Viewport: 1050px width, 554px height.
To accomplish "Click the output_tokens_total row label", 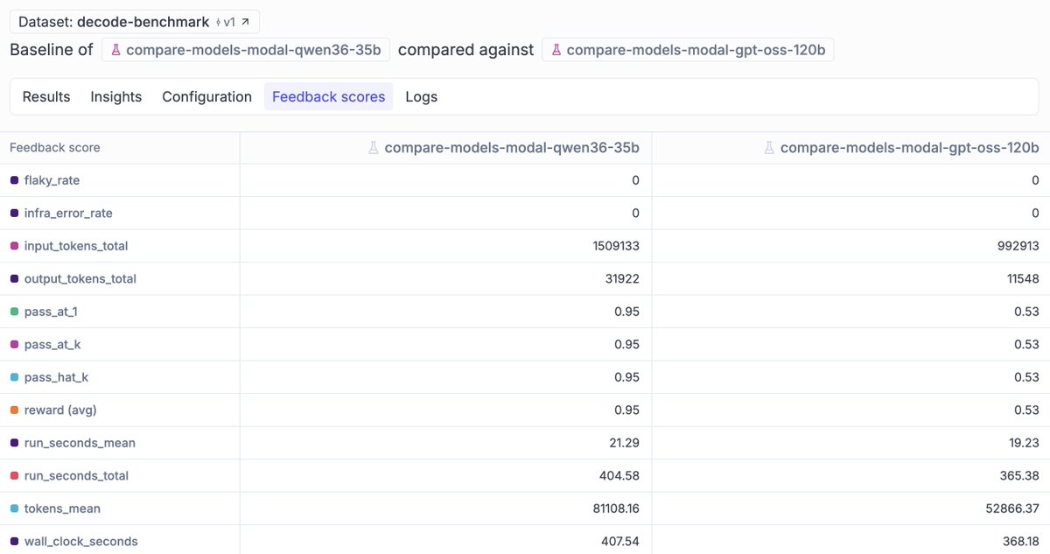I will (80, 279).
